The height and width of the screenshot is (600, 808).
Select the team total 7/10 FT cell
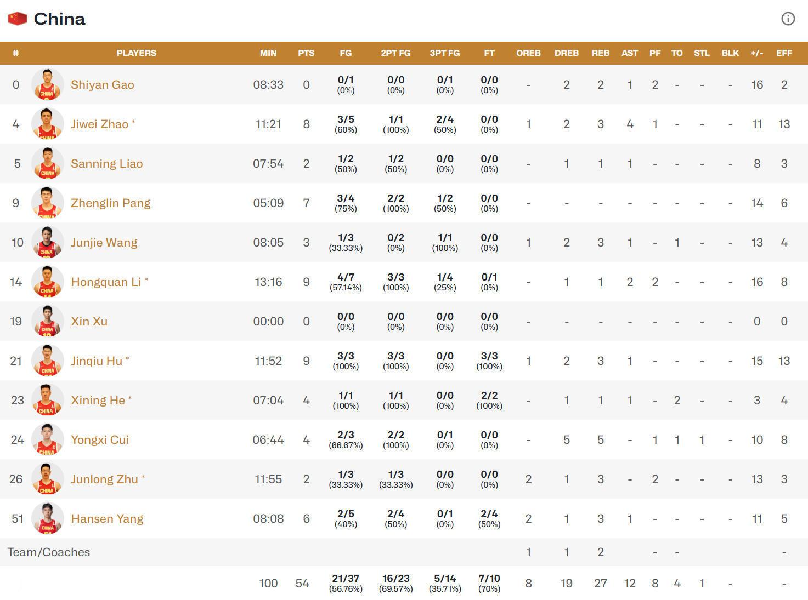tap(489, 583)
